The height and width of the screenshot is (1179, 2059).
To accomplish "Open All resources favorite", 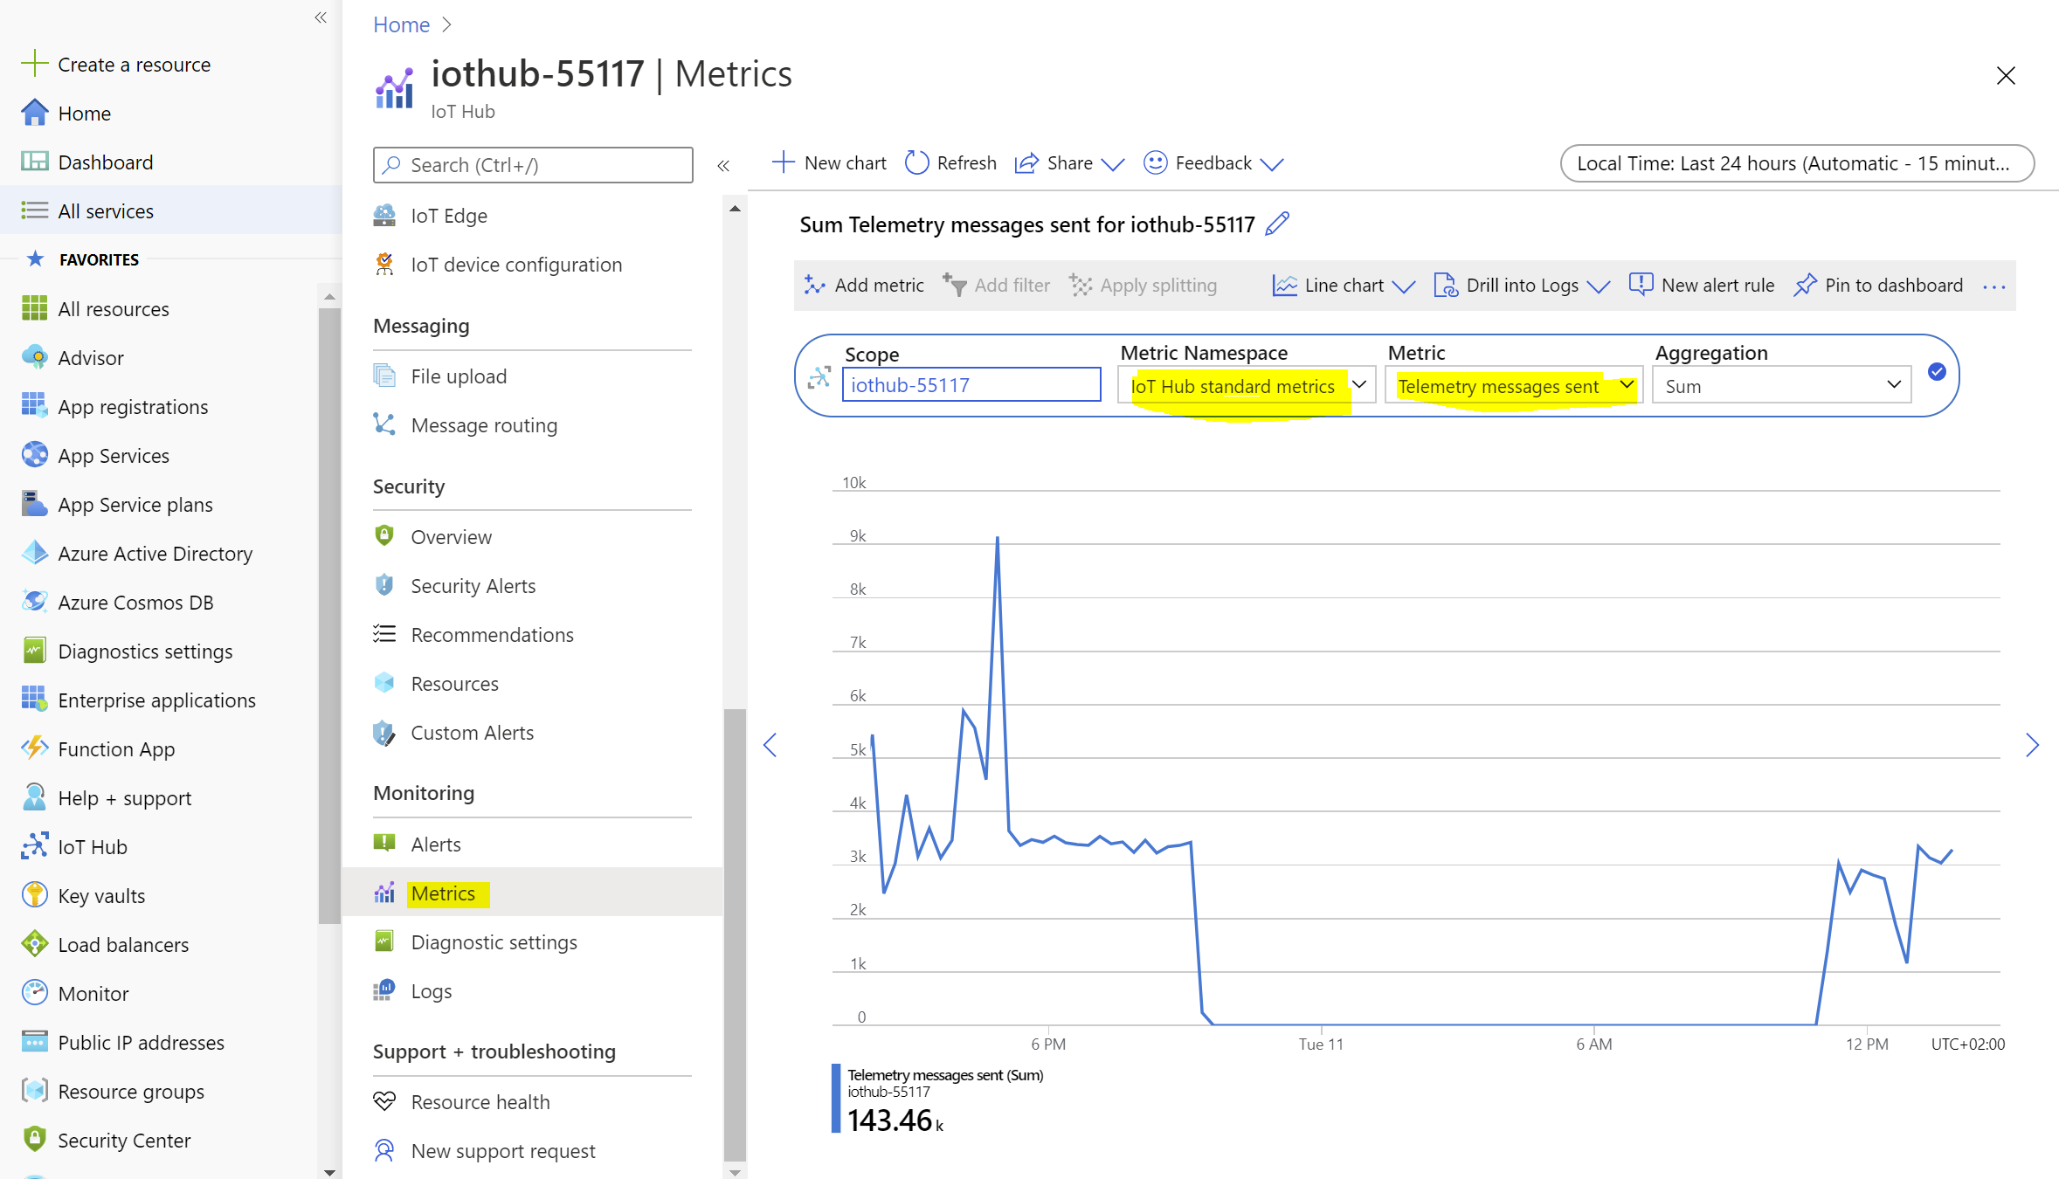I will point(113,309).
